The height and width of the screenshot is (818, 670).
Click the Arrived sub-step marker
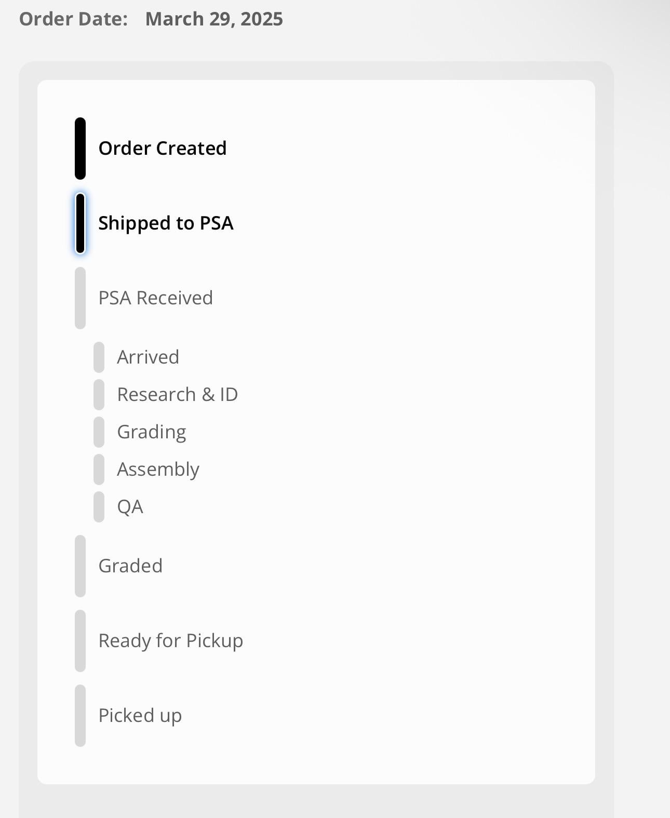tap(99, 357)
